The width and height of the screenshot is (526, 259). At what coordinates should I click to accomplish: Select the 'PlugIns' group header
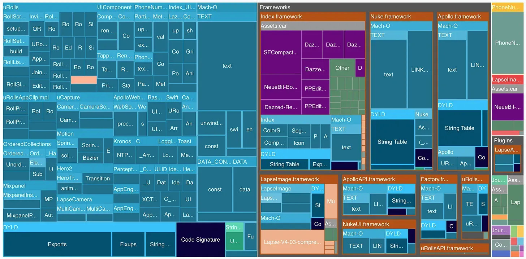pyautogui.click(x=508, y=140)
